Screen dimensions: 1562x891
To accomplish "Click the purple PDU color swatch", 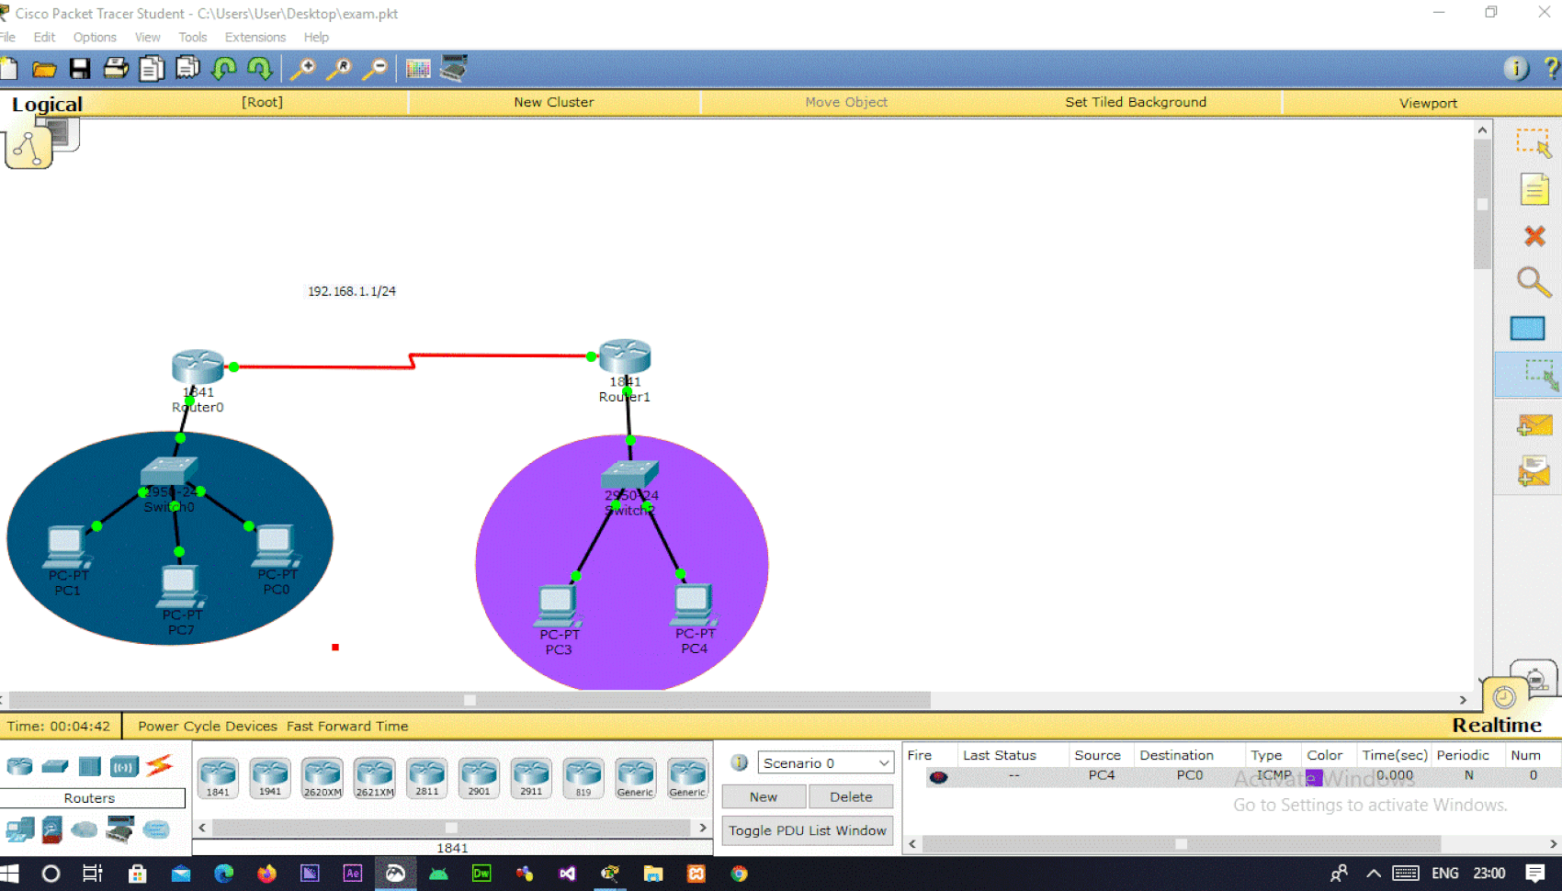I will click(x=1314, y=777).
